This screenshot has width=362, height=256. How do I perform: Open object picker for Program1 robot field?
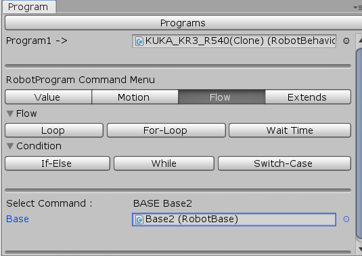tap(346, 41)
